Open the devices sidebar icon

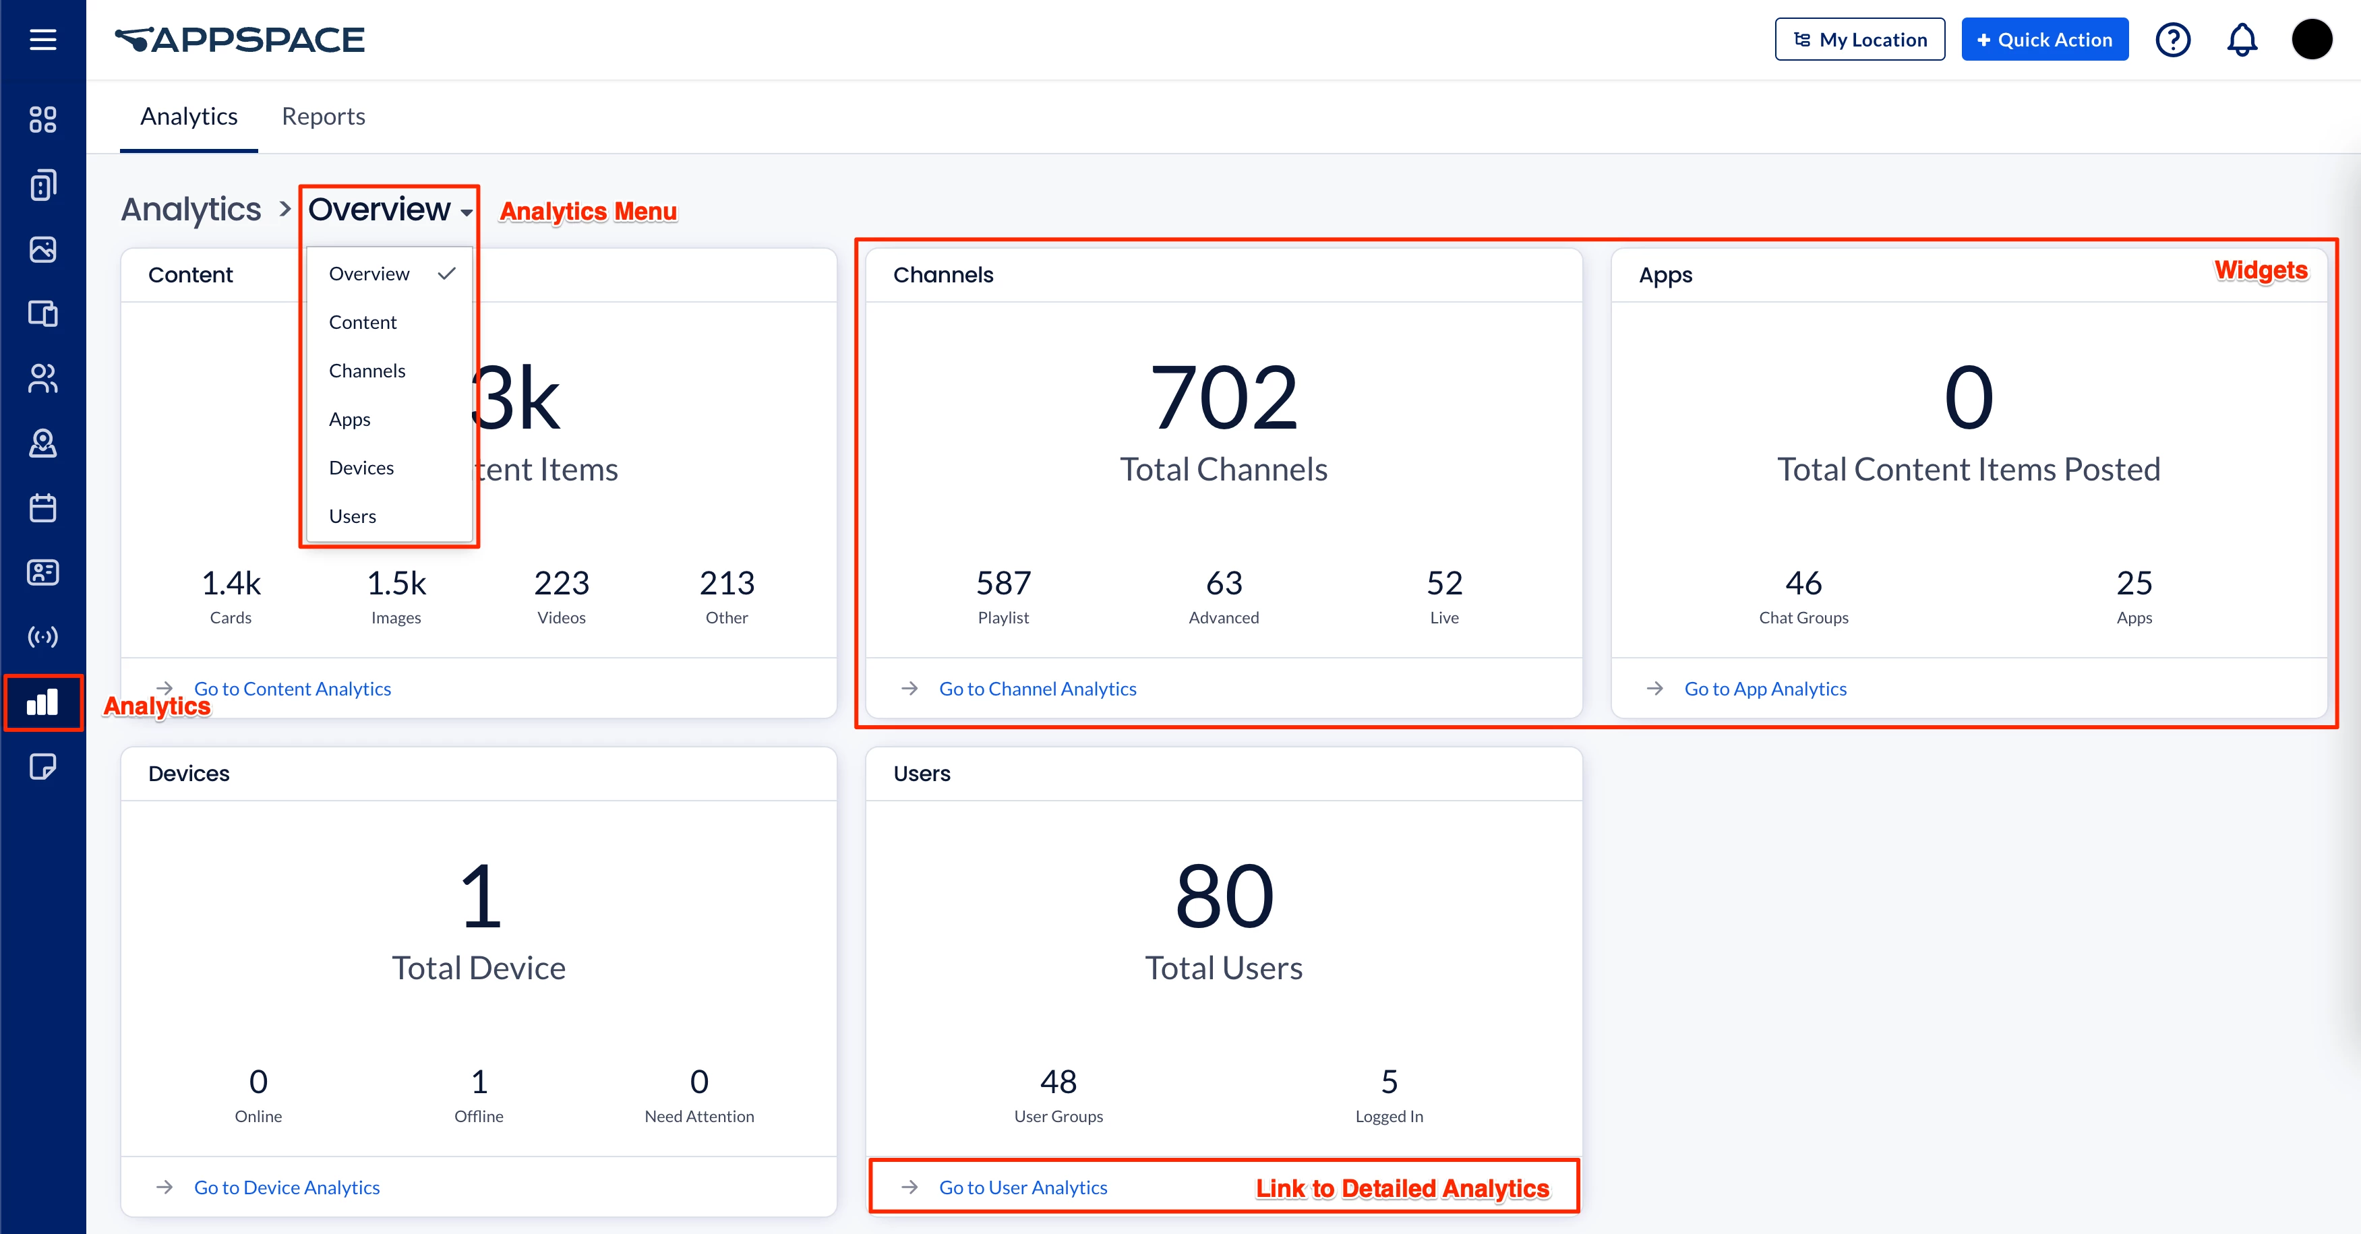[43, 313]
